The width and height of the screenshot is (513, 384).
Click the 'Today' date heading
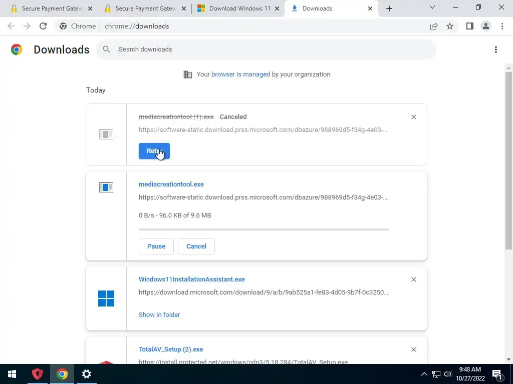tap(96, 90)
